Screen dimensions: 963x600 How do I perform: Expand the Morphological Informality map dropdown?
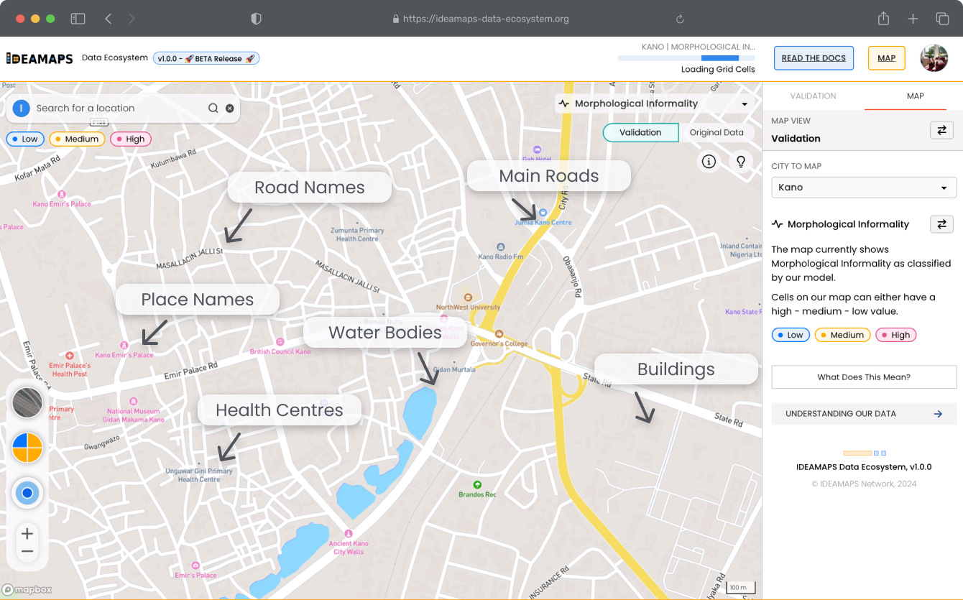coord(745,104)
